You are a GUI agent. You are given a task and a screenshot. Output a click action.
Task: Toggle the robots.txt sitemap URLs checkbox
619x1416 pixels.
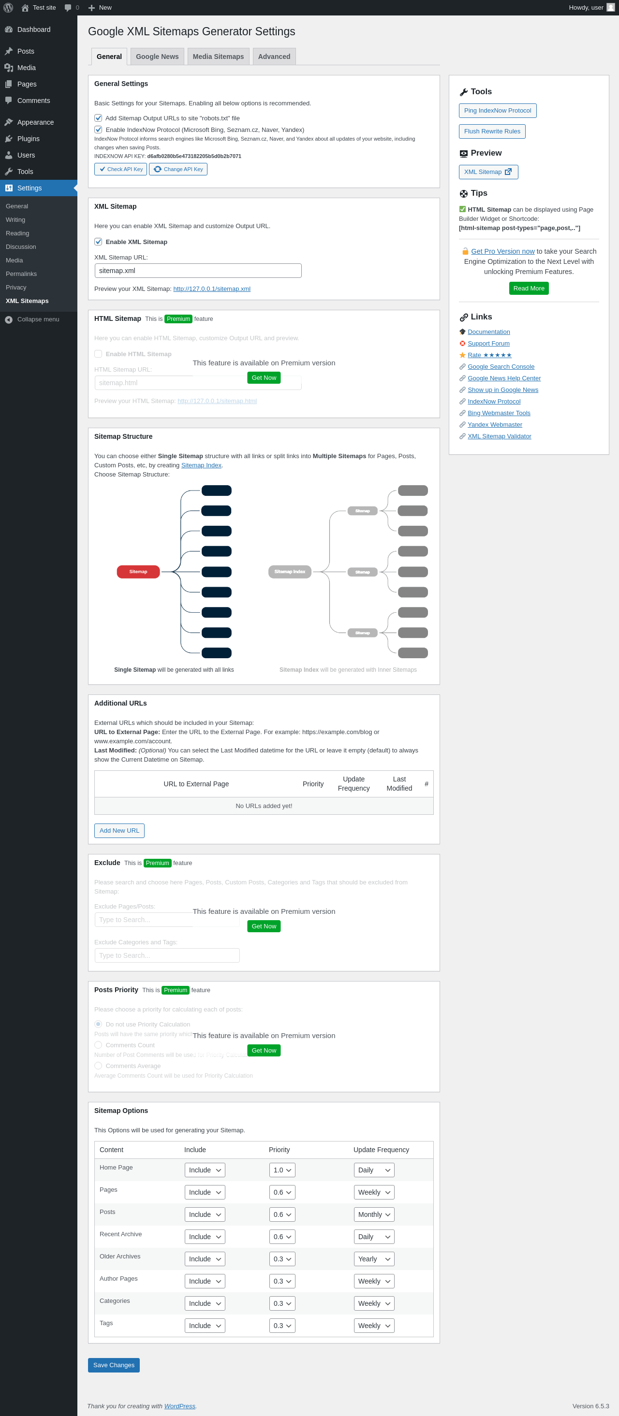99,118
